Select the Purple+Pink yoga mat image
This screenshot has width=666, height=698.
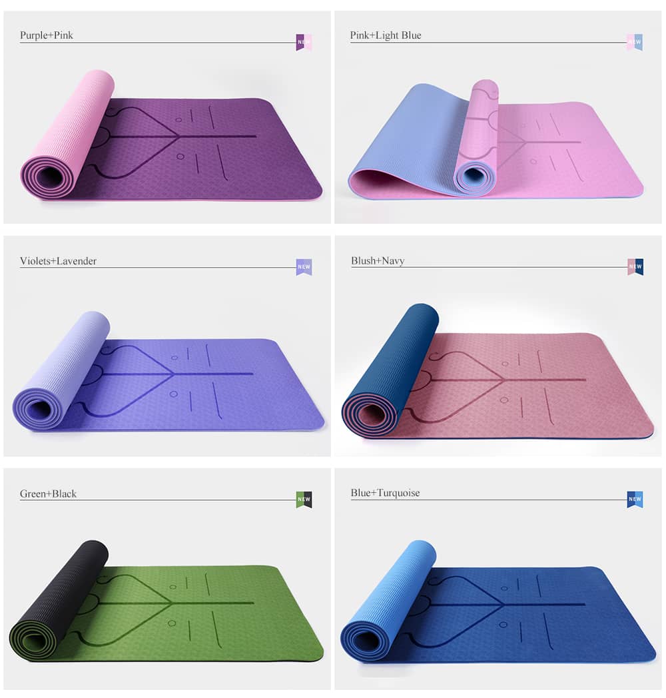[x=171, y=135]
